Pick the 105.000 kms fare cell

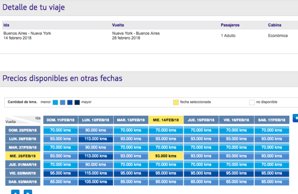click(96, 182)
